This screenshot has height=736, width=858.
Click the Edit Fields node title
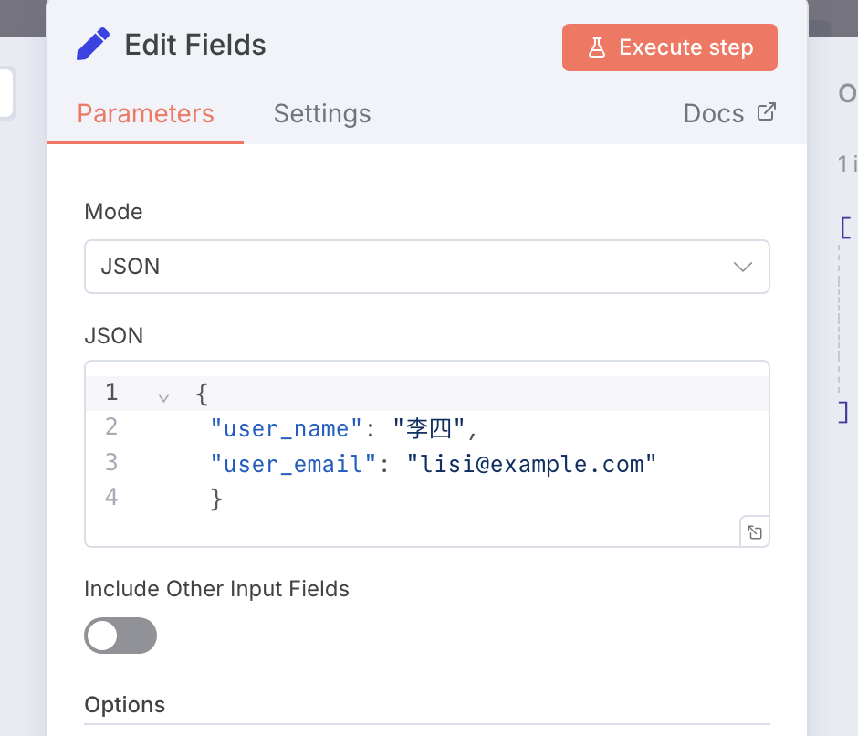coord(195,45)
